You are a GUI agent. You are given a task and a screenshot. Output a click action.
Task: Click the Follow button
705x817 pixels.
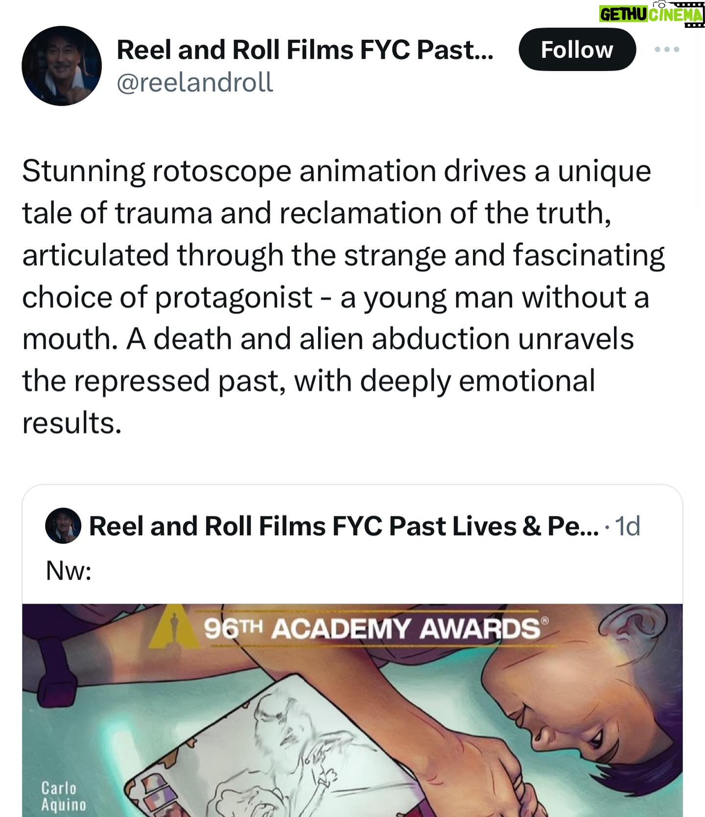click(x=577, y=49)
